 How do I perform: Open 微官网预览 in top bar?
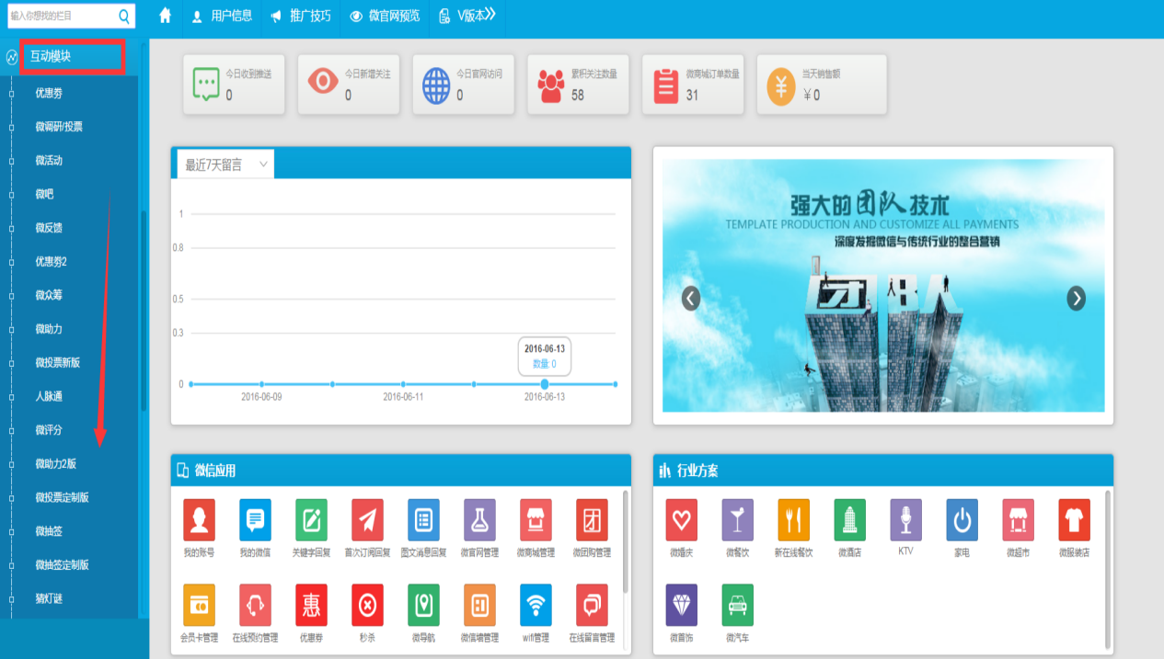(x=385, y=16)
